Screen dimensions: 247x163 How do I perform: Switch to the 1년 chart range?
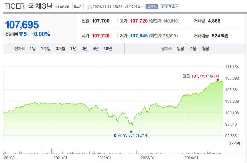(x=73, y=49)
